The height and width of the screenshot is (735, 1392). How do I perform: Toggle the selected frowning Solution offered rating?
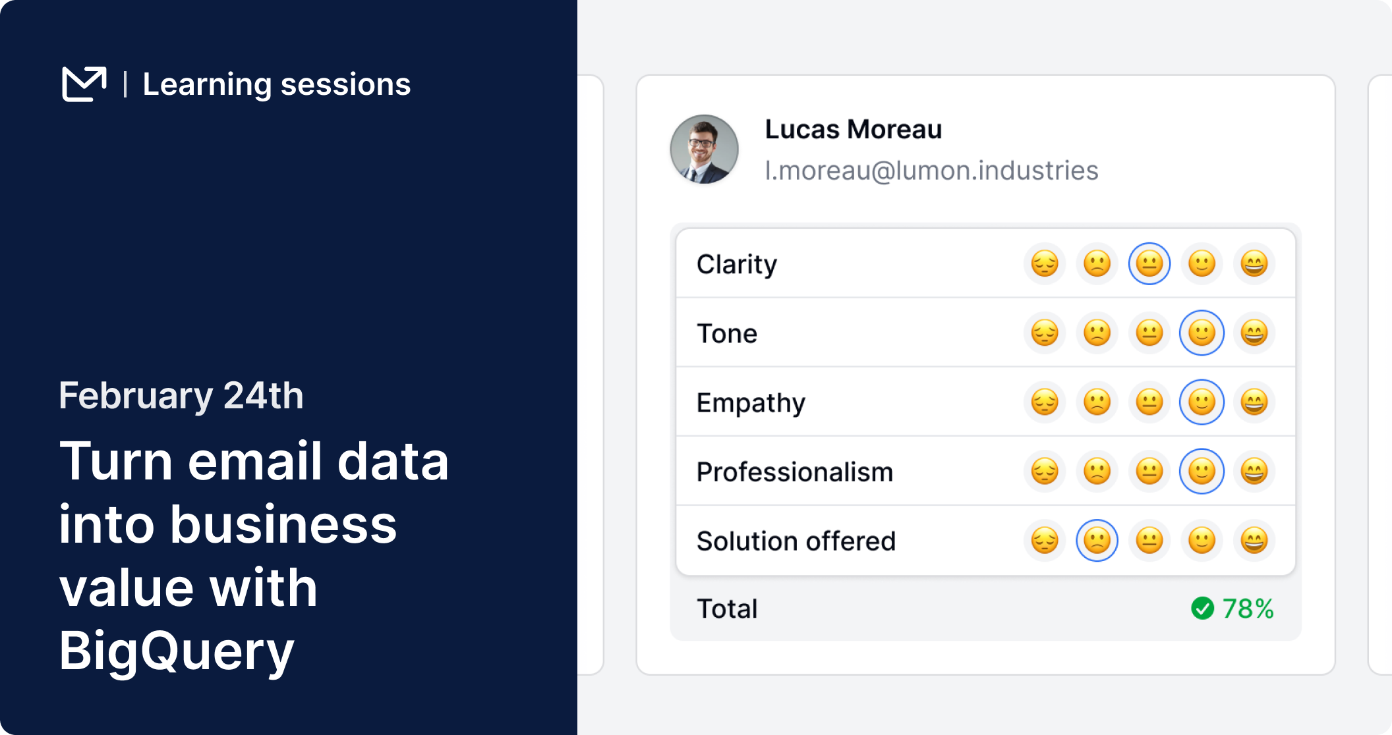point(1097,541)
